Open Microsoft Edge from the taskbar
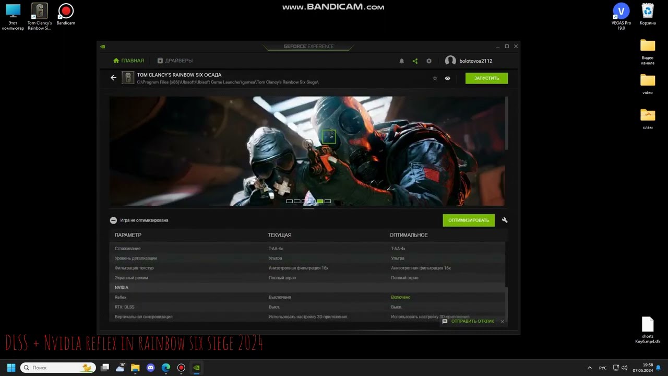 [x=166, y=368]
